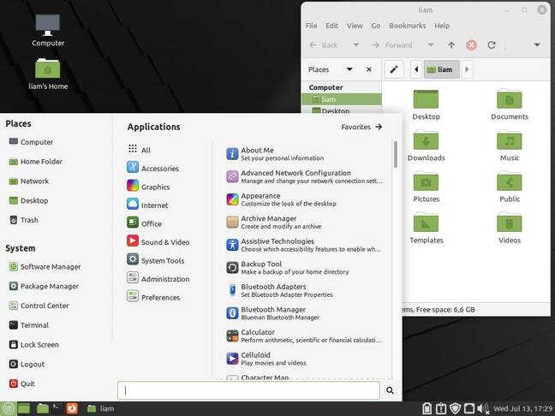Screen dimensions: 555x416
Task: Select the Documents folder
Action: coord(510,104)
